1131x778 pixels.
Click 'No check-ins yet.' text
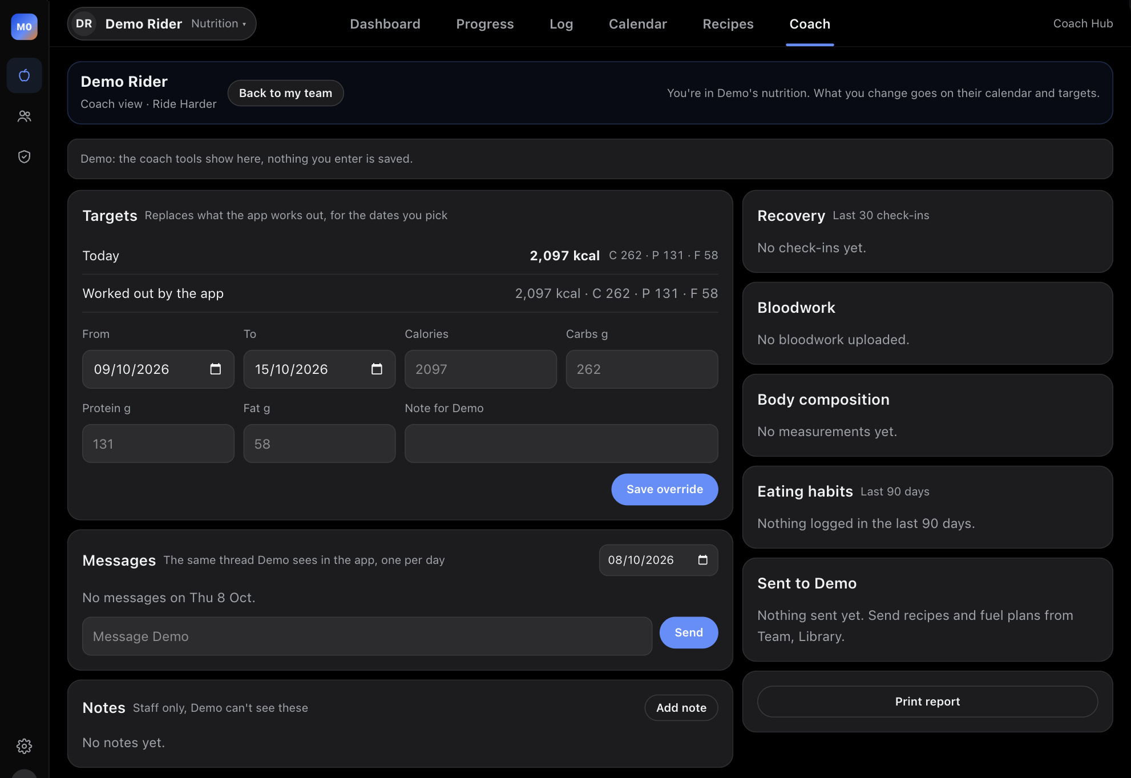(811, 248)
